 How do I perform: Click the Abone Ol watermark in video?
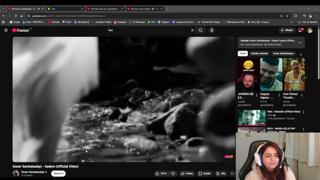pyautogui.click(x=229, y=157)
